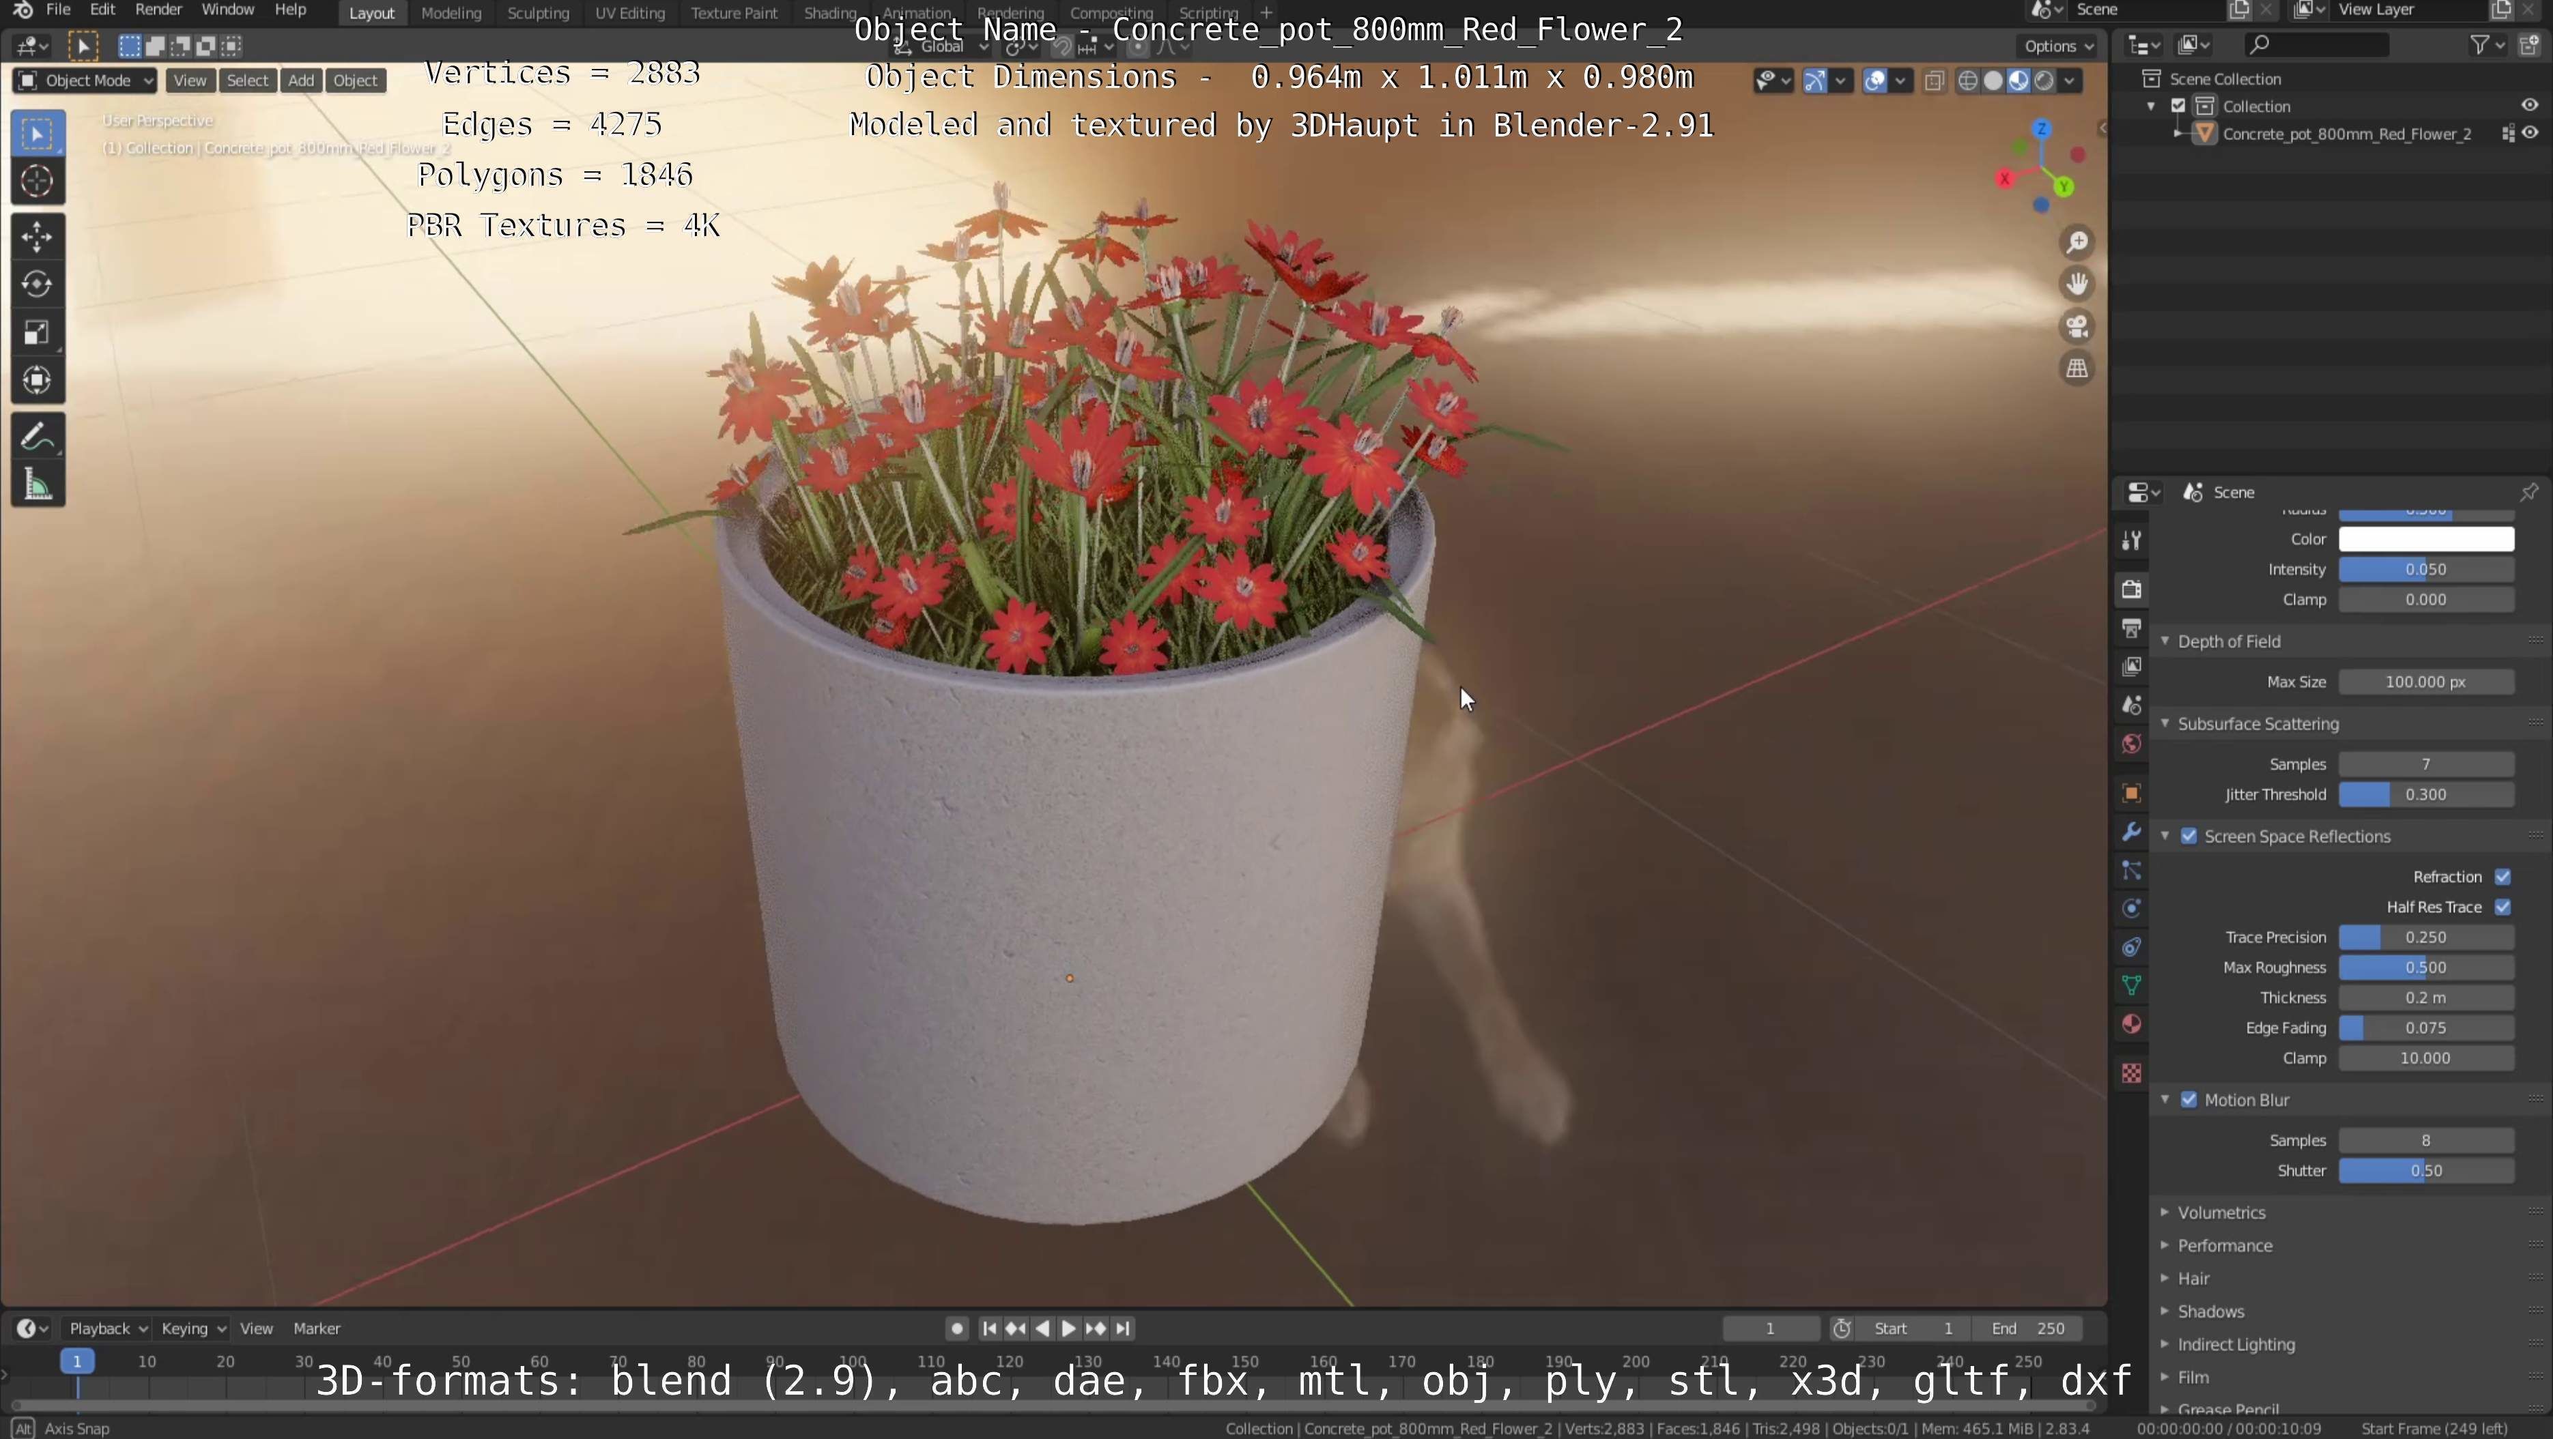Collapse the Depth of Field panel
Viewport: 2553px width, 1439px height.
(x=2165, y=642)
